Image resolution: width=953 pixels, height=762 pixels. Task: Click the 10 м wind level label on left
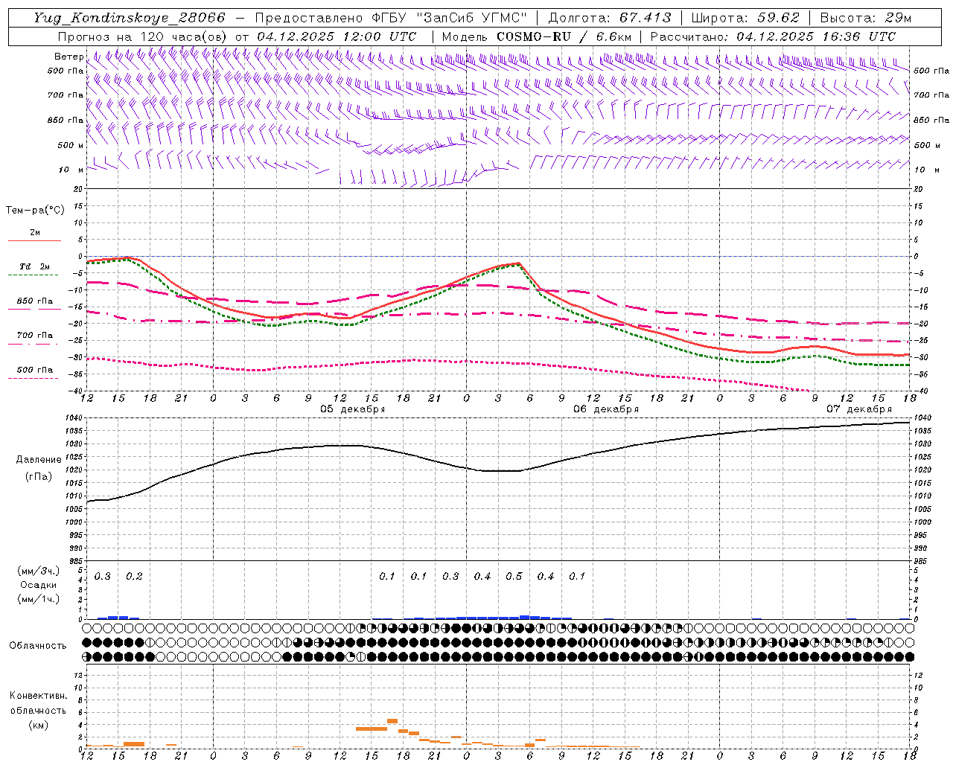[72, 170]
